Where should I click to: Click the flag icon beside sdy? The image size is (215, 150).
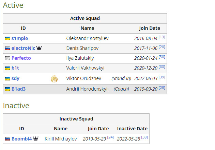click(7, 79)
